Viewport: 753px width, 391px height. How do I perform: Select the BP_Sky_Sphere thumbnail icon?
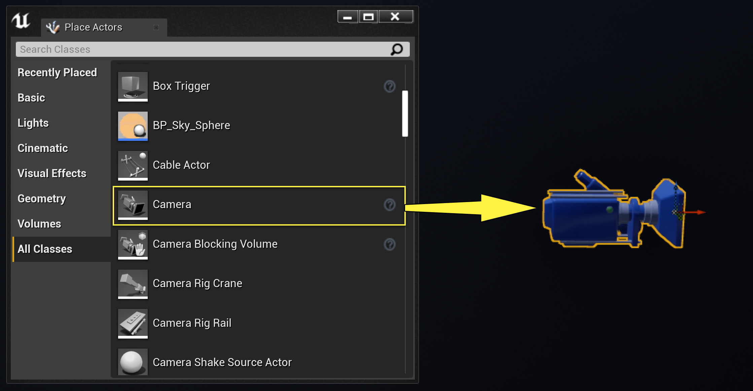tap(133, 126)
